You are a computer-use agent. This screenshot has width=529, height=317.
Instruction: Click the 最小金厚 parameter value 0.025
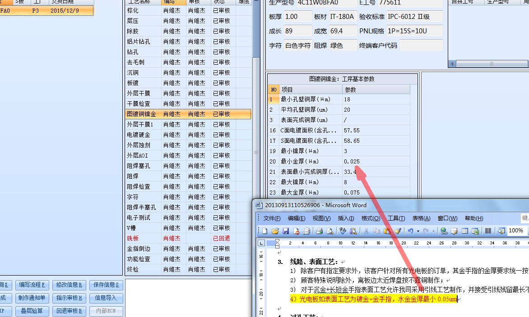[352, 162]
